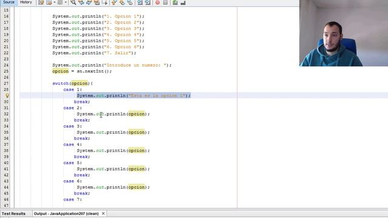Click the Find Selection magnifier icon
The image size is (388, 218).
[x=73, y=2]
